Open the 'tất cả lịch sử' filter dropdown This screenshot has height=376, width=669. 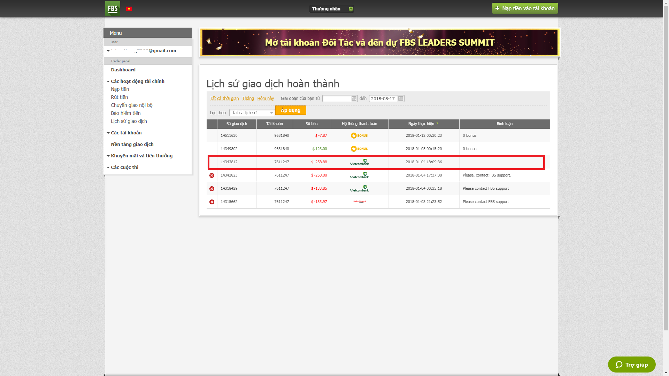point(252,113)
